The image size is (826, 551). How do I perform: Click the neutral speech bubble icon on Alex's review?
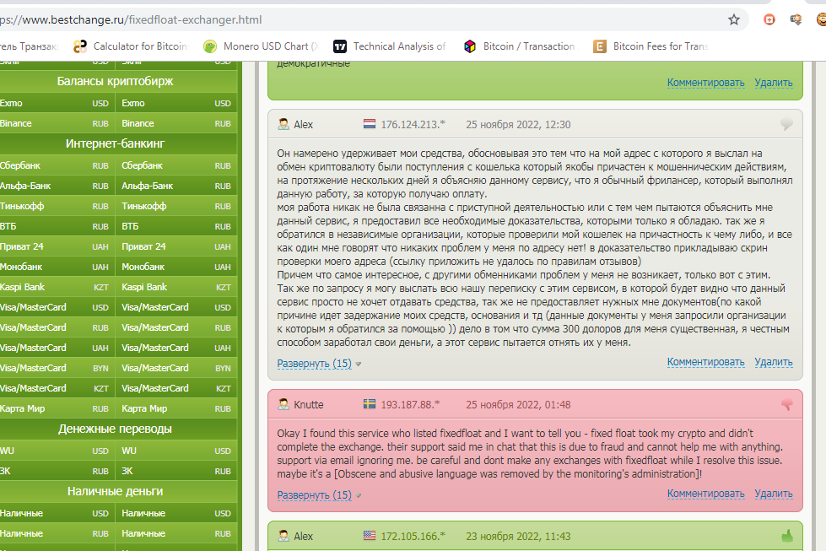(x=786, y=124)
